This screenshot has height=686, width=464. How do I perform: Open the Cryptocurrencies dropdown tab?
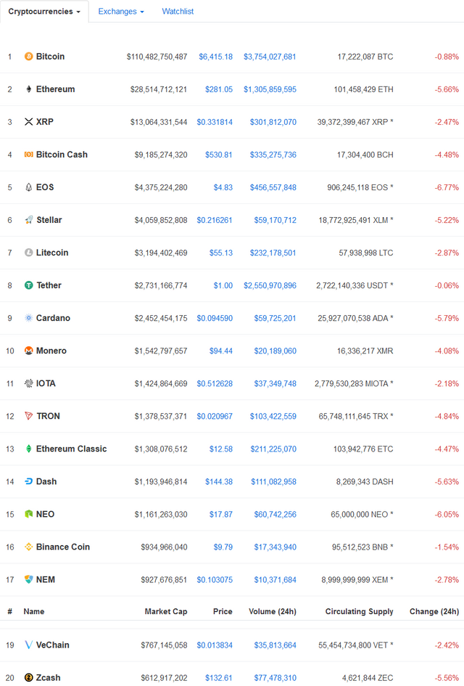coord(44,12)
